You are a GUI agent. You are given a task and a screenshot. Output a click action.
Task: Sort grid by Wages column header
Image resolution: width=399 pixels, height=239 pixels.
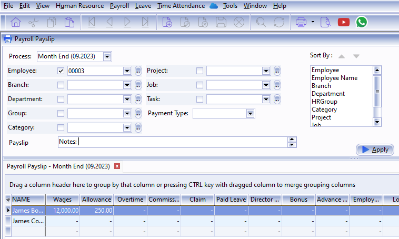pyautogui.click(x=63, y=200)
